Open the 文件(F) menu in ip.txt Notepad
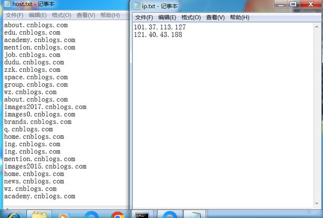 (144, 17)
